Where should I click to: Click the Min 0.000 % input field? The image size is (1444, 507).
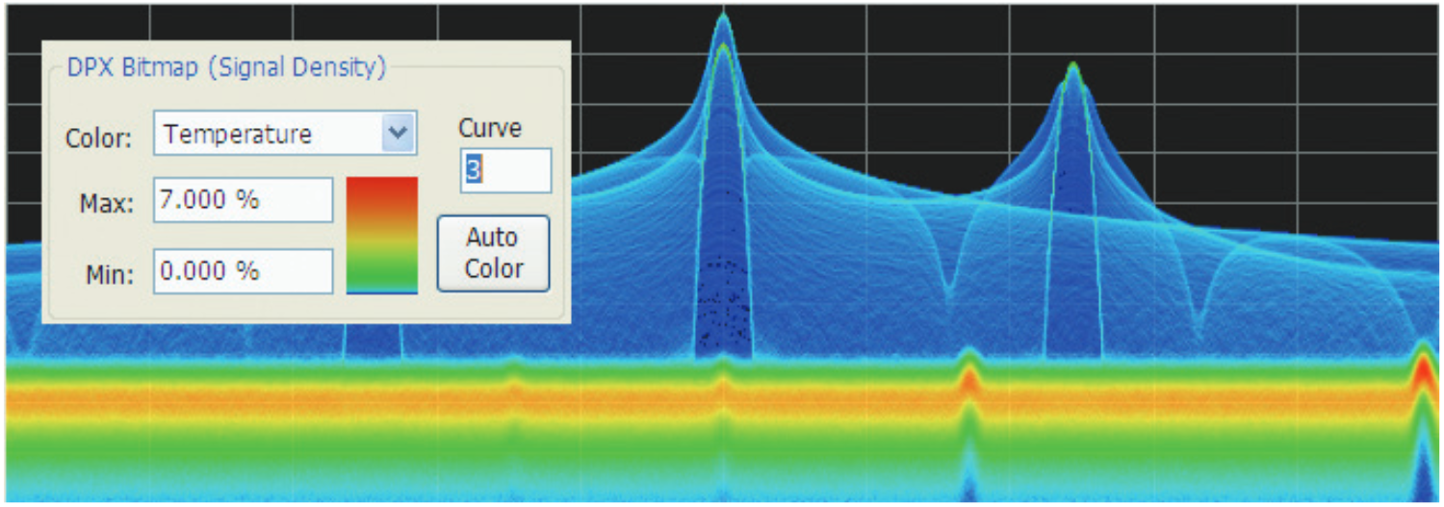point(243,271)
